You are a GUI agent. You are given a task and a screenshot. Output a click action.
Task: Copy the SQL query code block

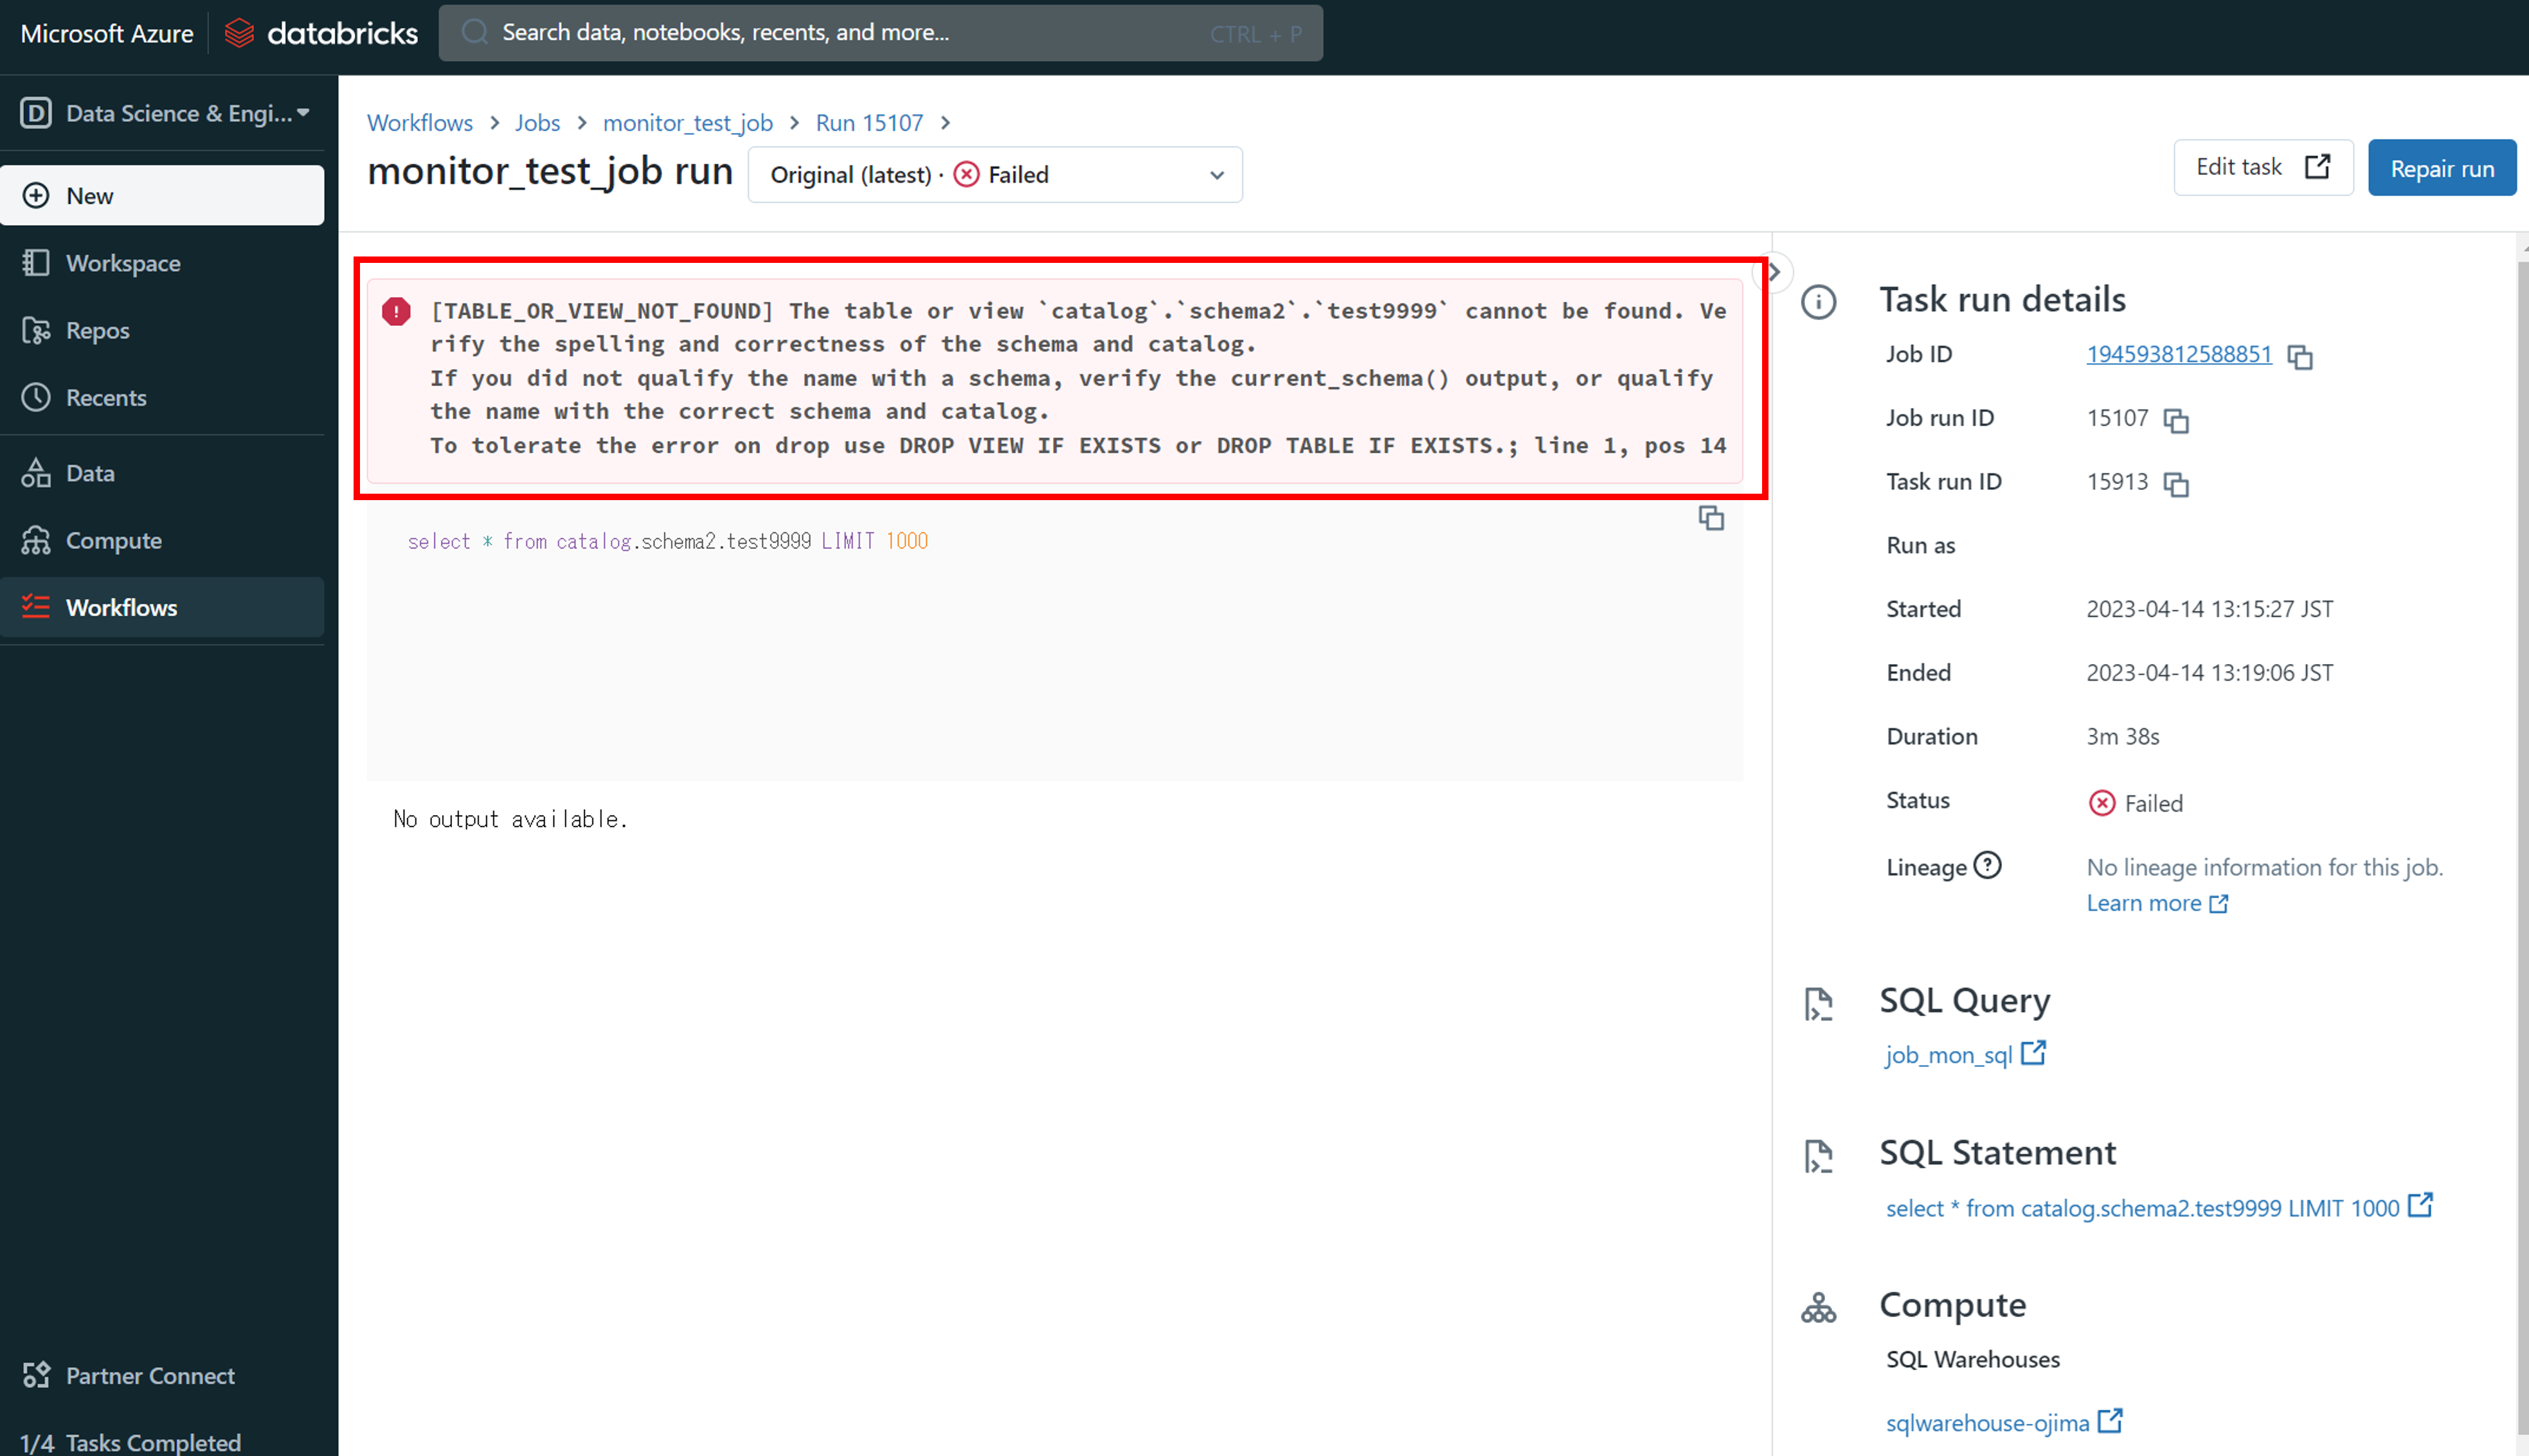[1710, 518]
